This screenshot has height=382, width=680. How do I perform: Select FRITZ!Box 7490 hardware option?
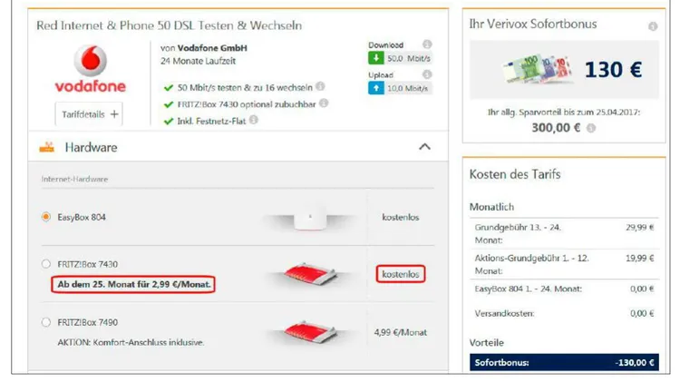click(46, 322)
